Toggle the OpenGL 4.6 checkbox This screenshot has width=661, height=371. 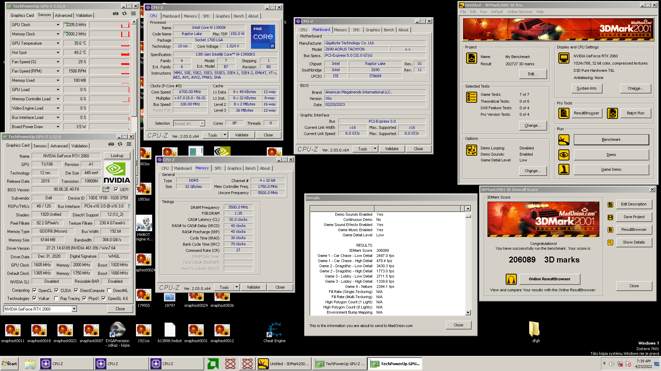[104, 298]
